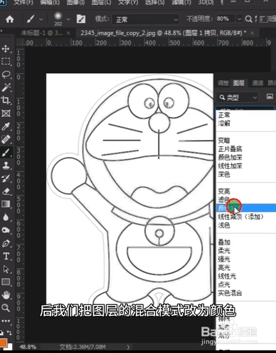Select the Magic Wand tool
The width and height of the screenshot is (276, 353).
(x=6, y=87)
